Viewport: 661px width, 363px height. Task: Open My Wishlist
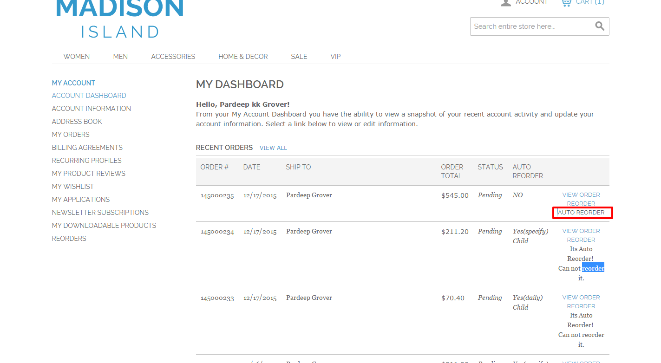pos(73,187)
